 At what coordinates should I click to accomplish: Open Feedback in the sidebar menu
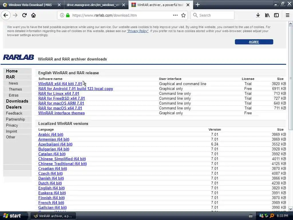14,113
